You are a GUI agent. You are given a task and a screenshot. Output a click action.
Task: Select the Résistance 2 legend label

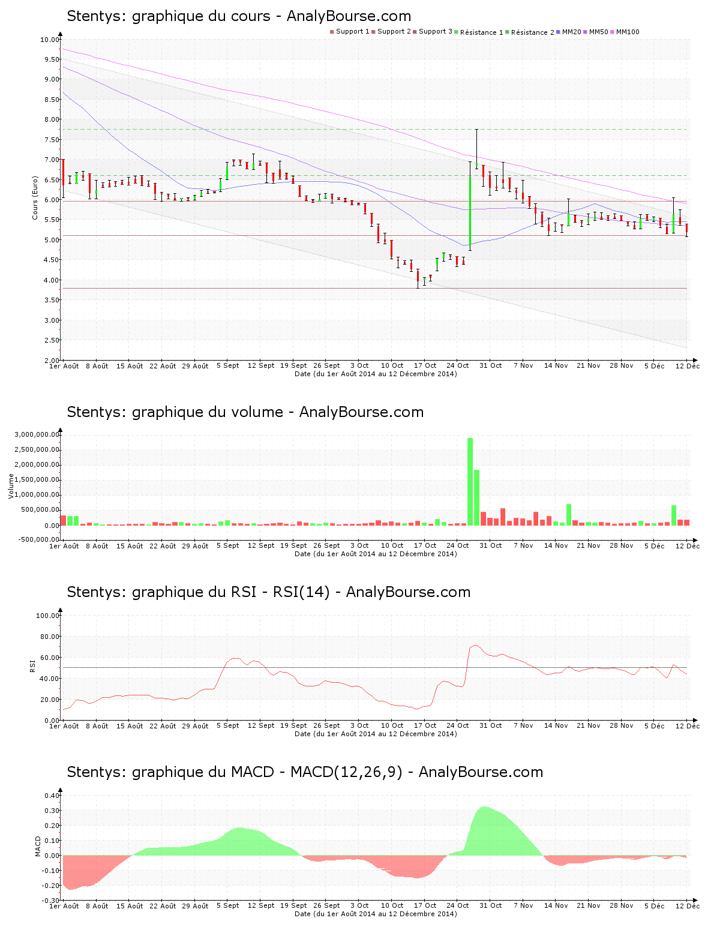coord(533,32)
